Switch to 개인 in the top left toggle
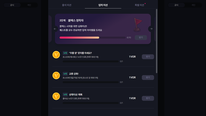 click(x=29, y=5)
